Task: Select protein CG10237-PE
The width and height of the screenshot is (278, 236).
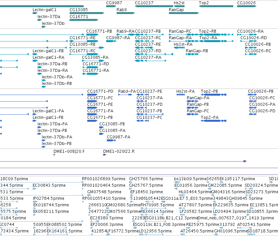Action: [149, 91]
